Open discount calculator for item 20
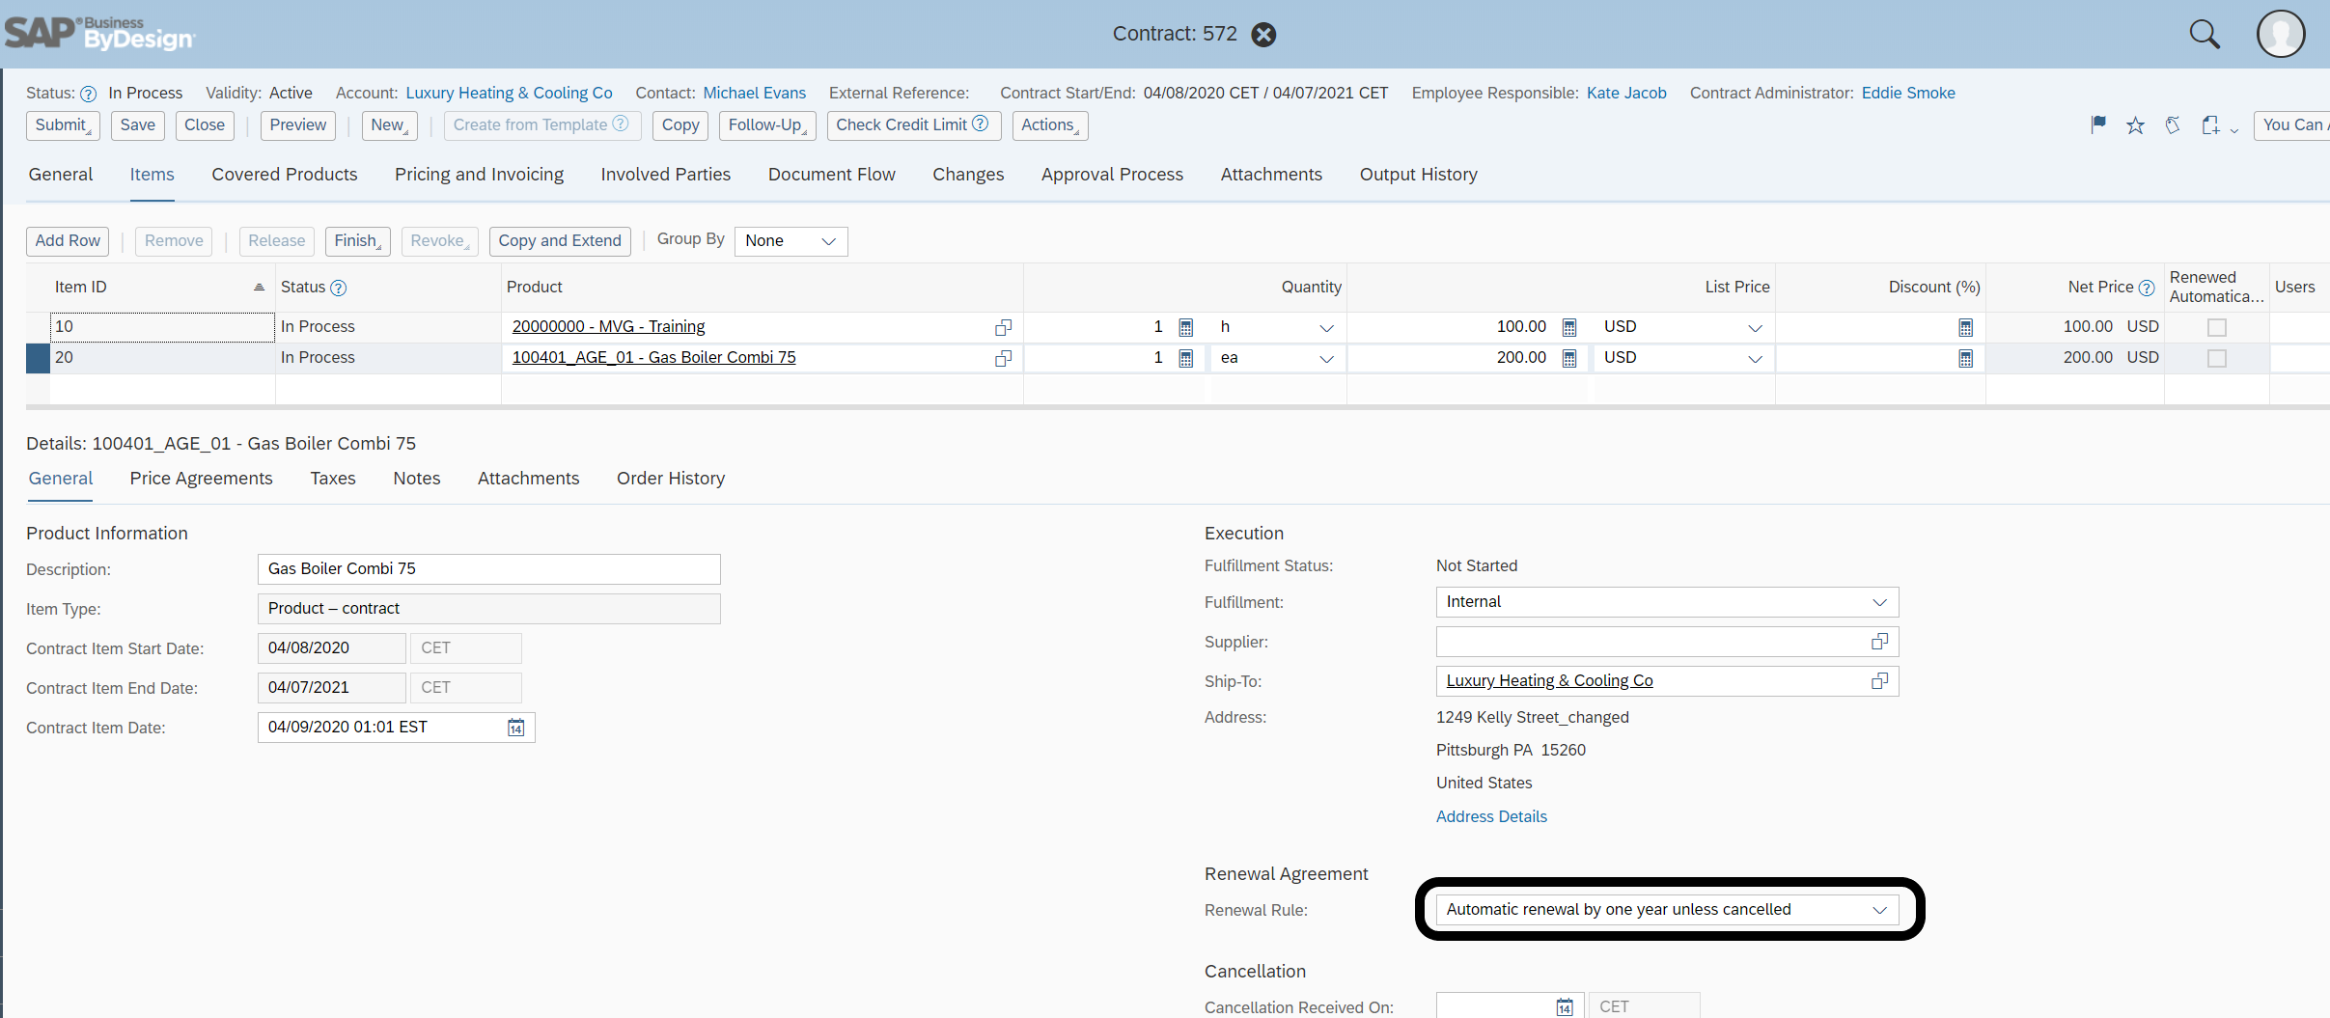2330x1018 pixels. coord(1966,359)
